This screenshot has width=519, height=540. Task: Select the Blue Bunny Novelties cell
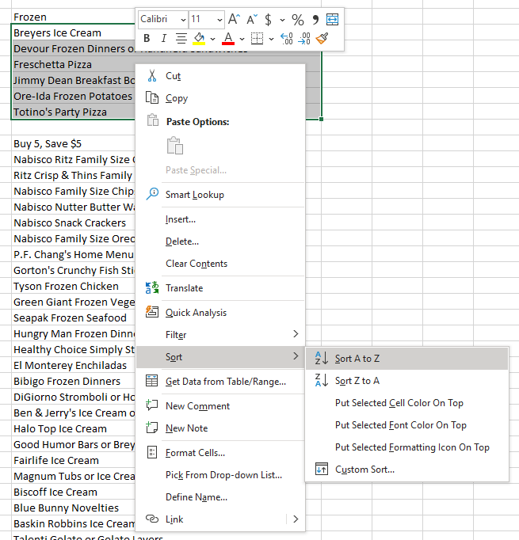click(x=73, y=508)
